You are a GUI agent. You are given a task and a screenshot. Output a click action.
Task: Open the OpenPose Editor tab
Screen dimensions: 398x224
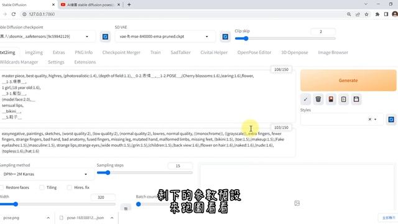[254, 52]
